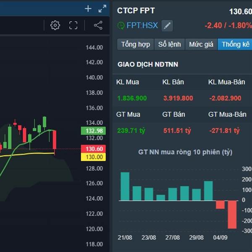Open the Sổ lệnh tab
The image size is (252, 252).
(169, 45)
